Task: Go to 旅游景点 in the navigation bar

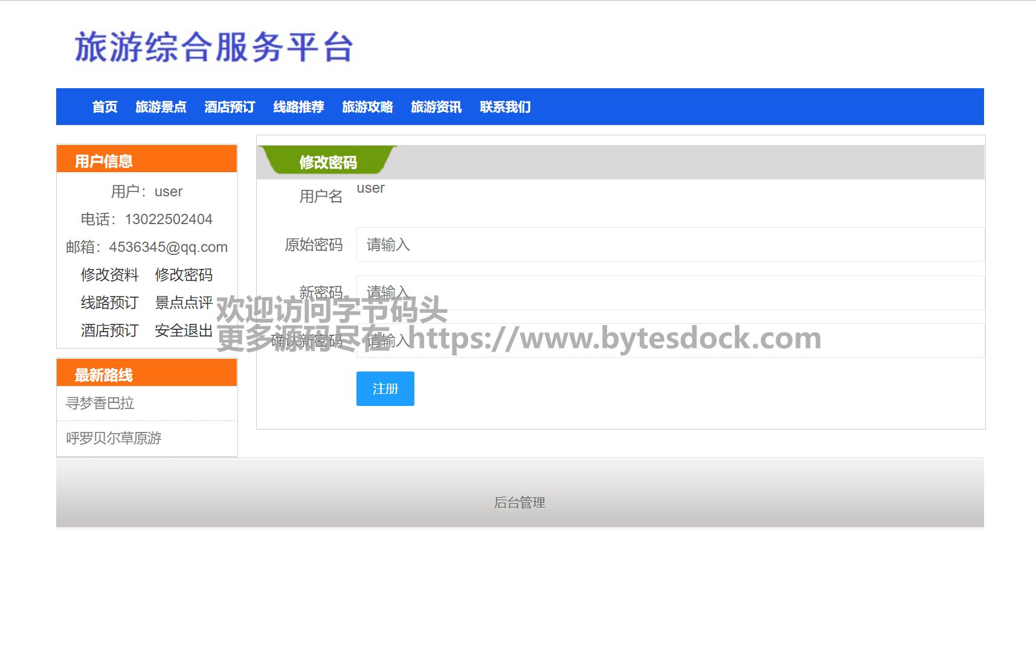Action: click(161, 107)
